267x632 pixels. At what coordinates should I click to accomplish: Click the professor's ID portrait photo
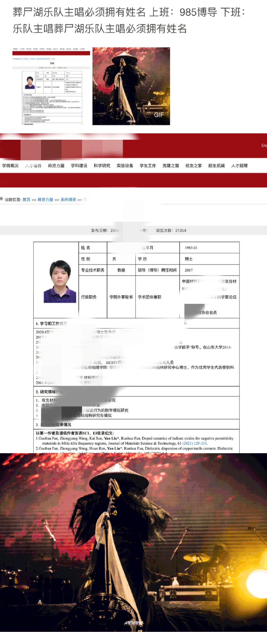[60, 281]
